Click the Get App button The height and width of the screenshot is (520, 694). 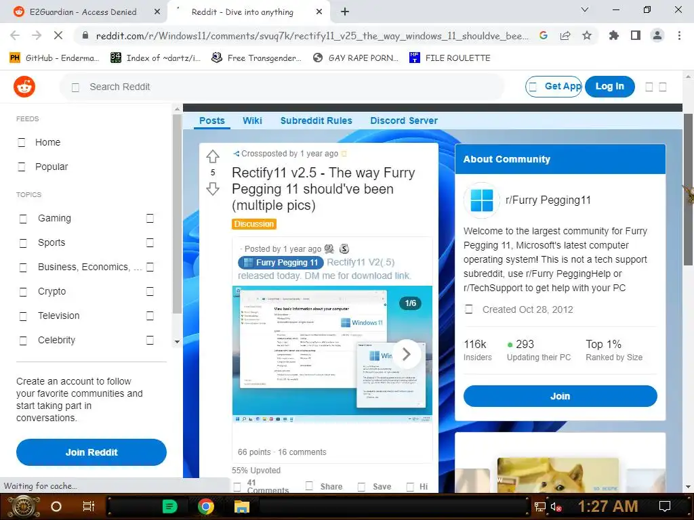(554, 87)
